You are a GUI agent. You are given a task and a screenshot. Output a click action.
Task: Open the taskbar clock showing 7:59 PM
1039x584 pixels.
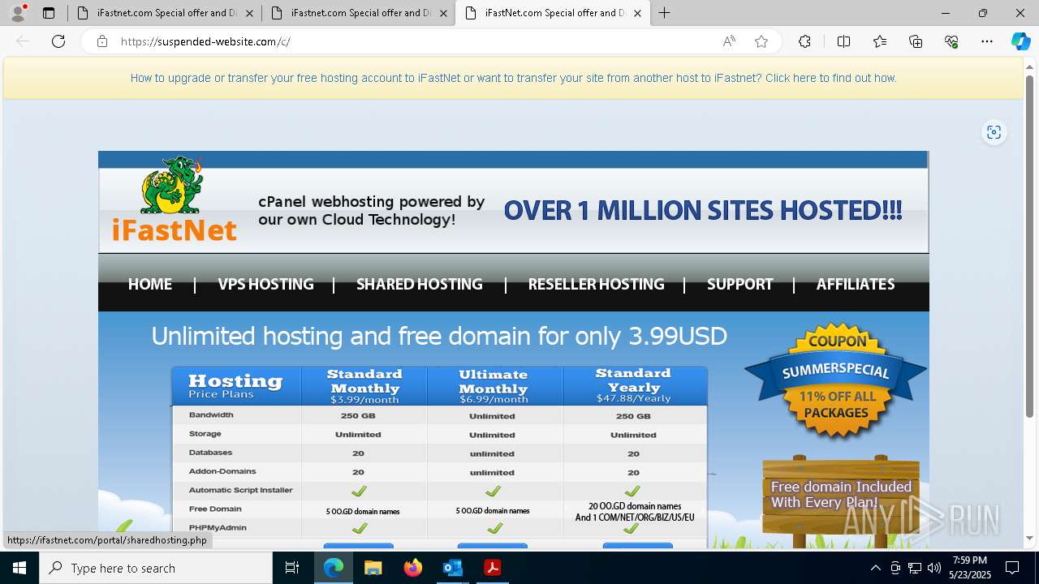coord(970,568)
